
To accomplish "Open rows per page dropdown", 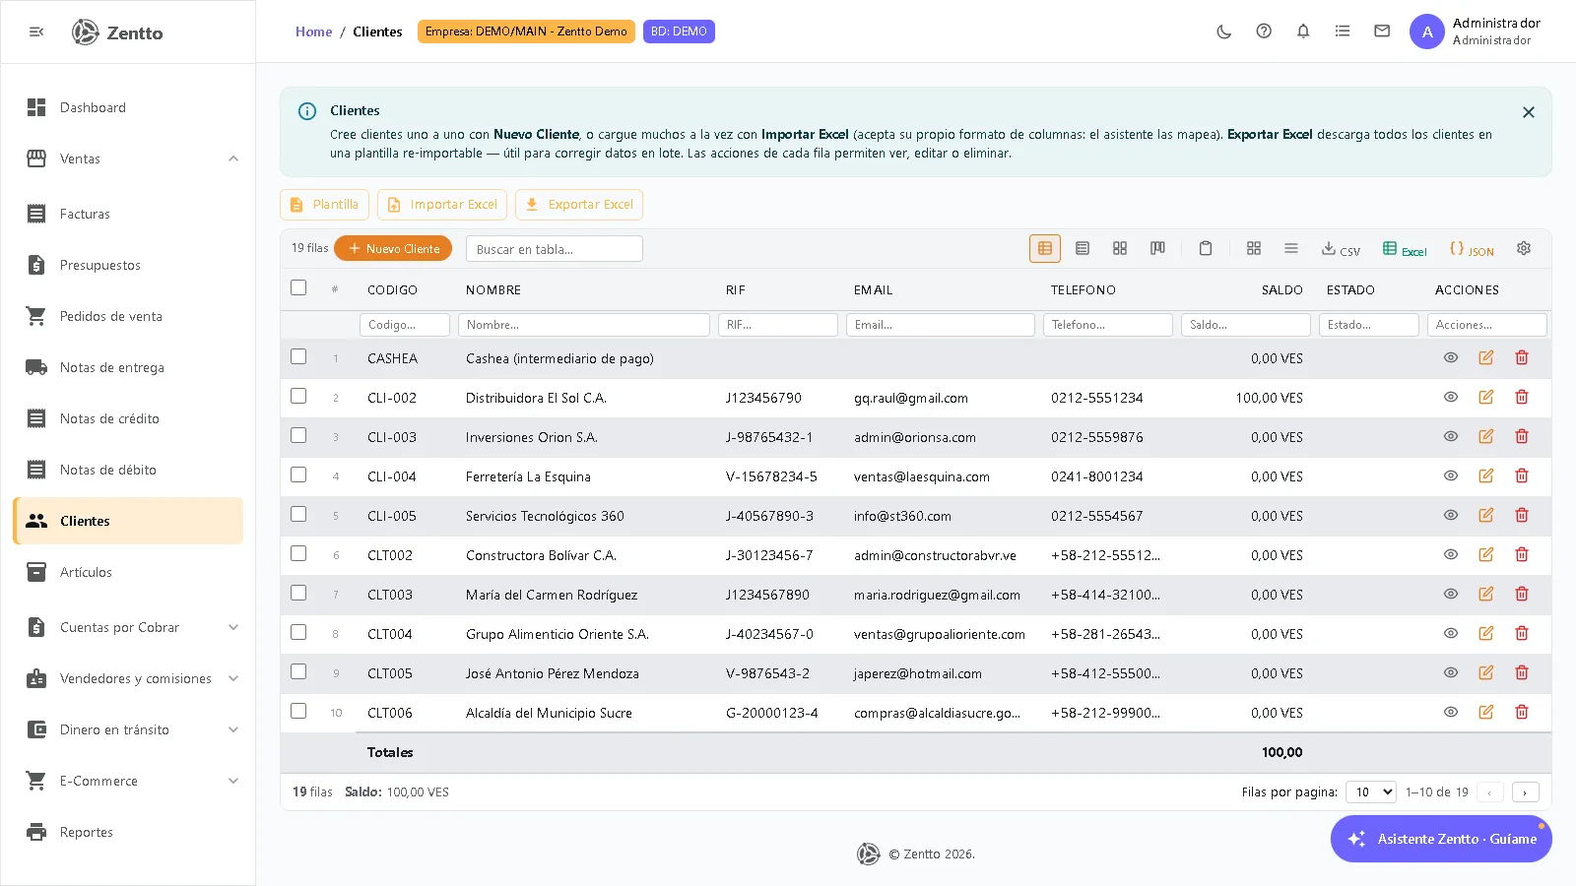I will [x=1371, y=791].
